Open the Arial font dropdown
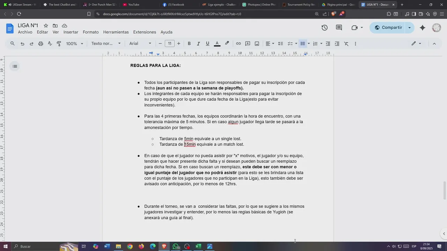The image size is (447, 251). point(140,44)
